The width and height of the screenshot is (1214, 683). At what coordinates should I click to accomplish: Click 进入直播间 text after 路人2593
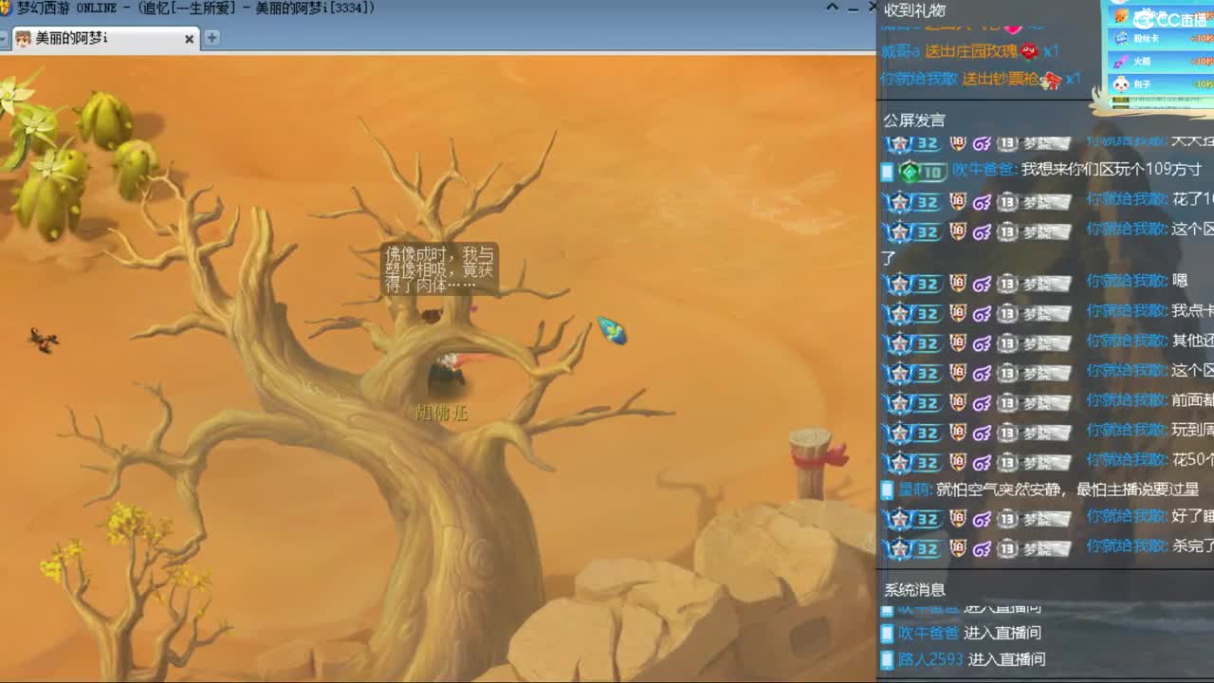coord(1006,659)
